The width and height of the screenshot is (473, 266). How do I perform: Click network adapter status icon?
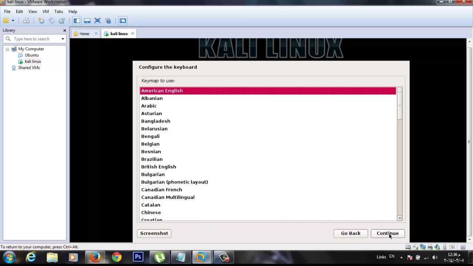(x=423, y=247)
